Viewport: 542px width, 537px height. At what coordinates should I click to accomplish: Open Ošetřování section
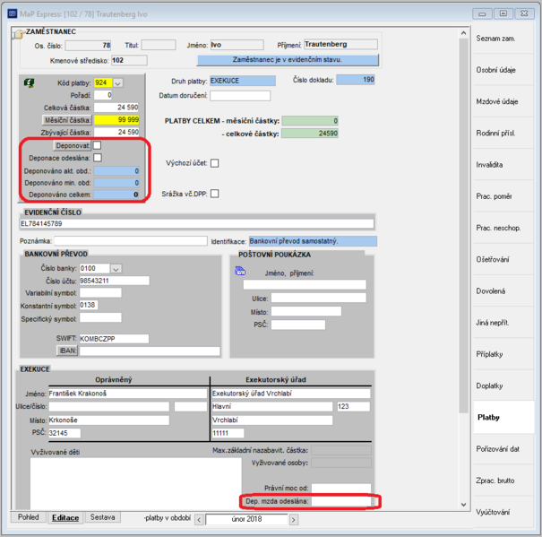(x=503, y=259)
